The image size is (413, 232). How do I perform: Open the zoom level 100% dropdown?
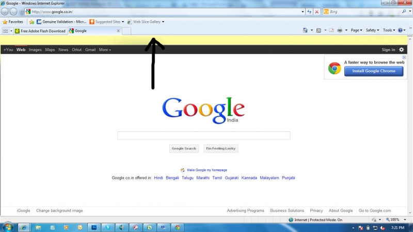click(396, 220)
